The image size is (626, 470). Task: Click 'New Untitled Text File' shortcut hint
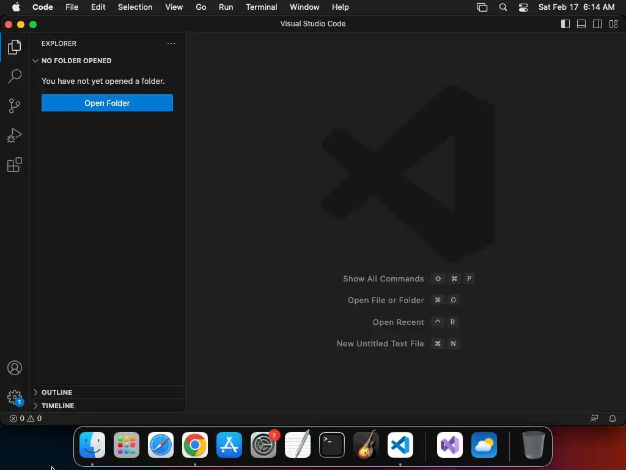(x=398, y=344)
